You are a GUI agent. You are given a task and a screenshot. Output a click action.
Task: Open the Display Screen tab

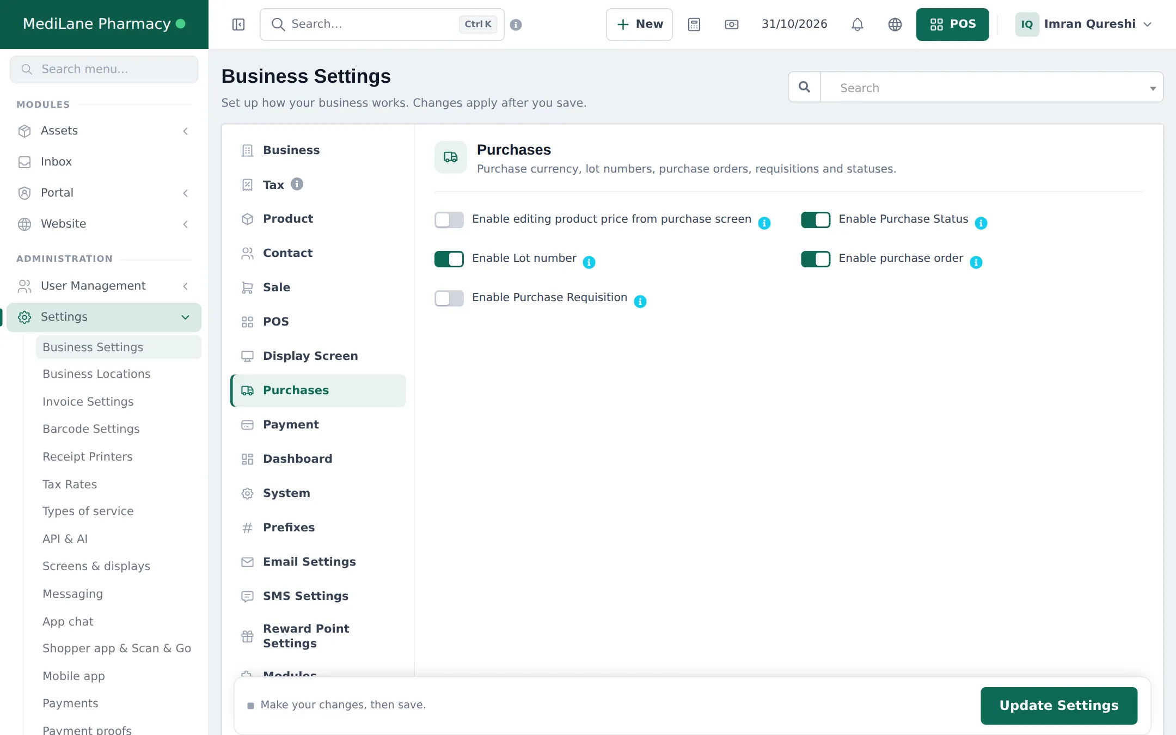318,356
